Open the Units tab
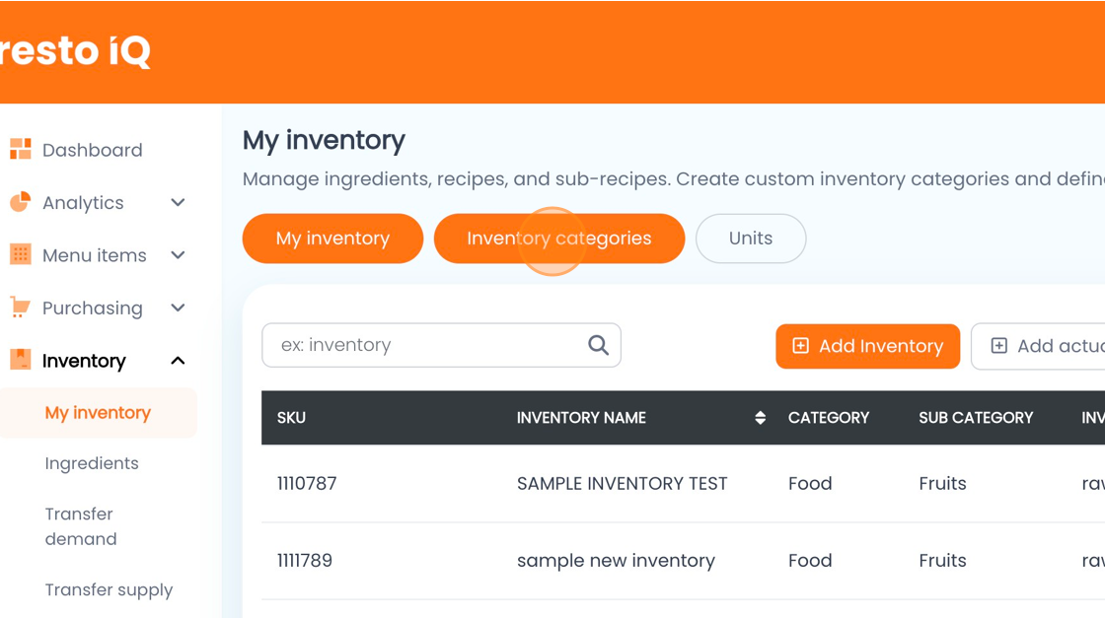This screenshot has height=619, width=1105. coord(750,239)
